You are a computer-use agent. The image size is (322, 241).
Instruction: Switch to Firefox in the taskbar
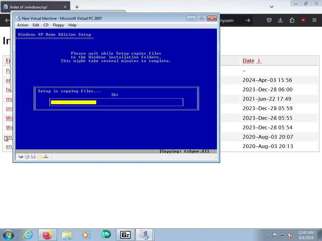[47, 235]
